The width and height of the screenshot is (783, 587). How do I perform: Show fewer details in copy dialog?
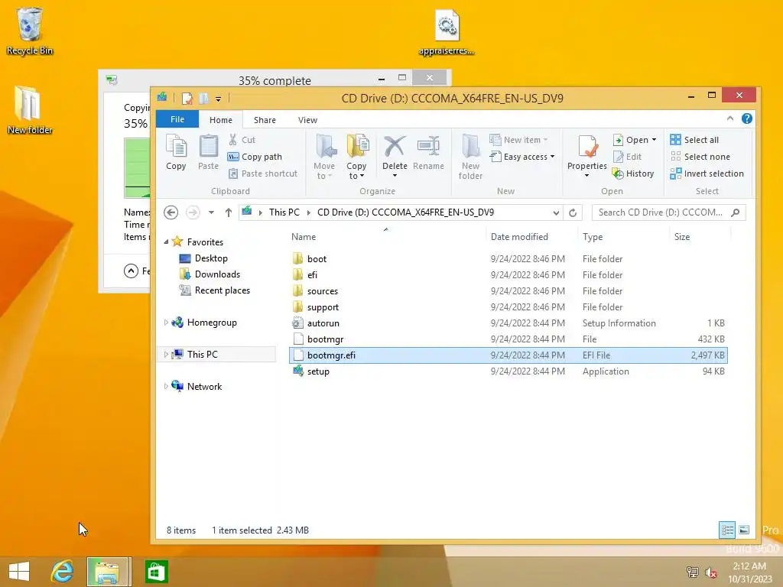point(131,271)
